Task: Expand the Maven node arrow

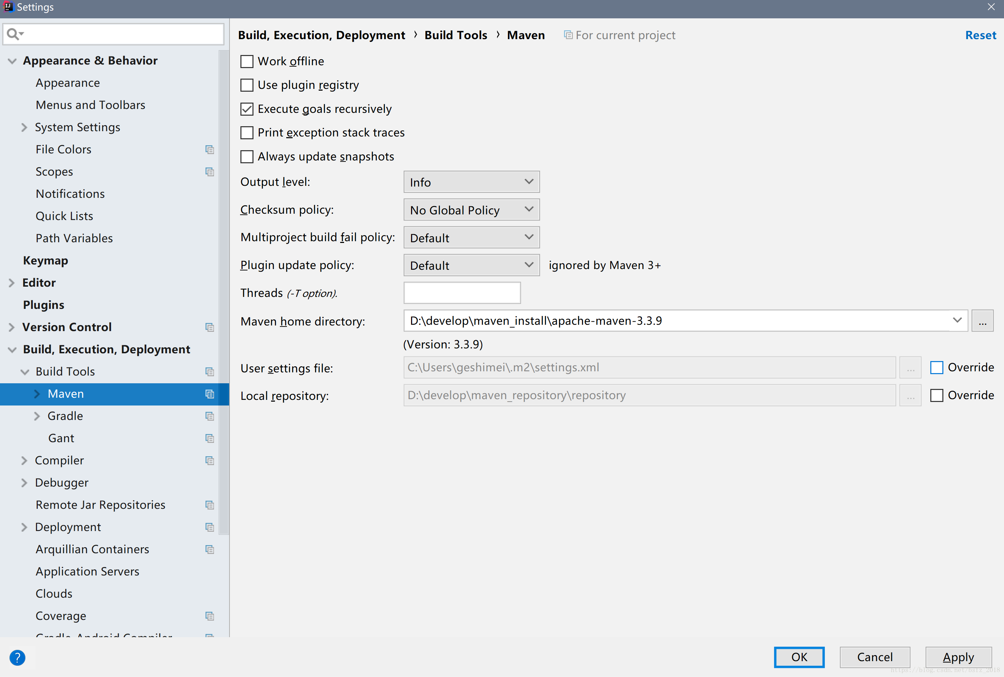Action: (x=37, y=394)
